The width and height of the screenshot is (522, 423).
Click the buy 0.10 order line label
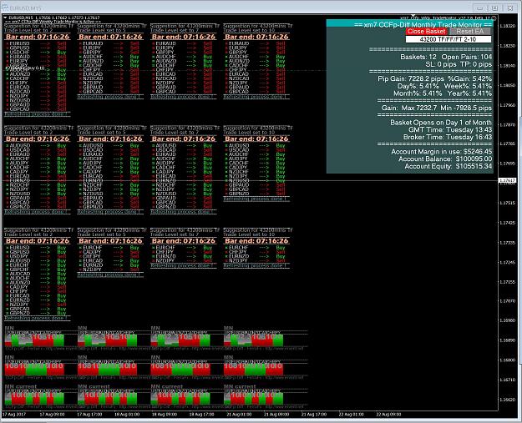tap(25, 68)
